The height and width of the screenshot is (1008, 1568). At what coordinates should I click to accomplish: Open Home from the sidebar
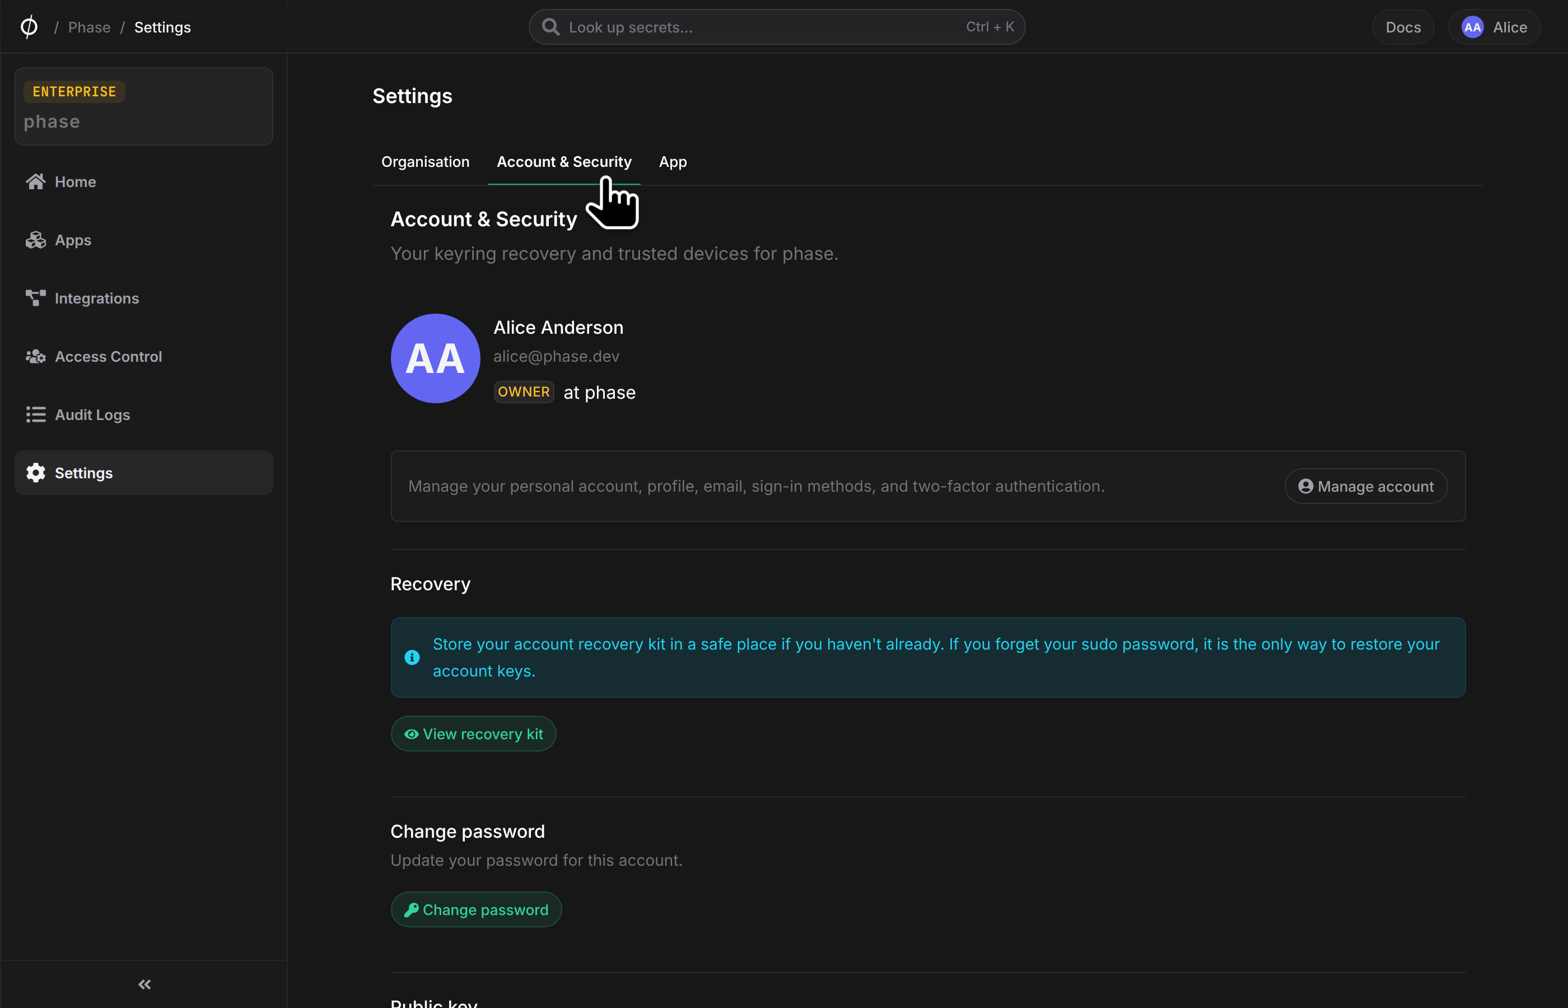[143, 181]
